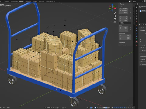Screen dimensions: 146x109
Task: Expand the material Preview panel
Action: (x=143, y=28)
